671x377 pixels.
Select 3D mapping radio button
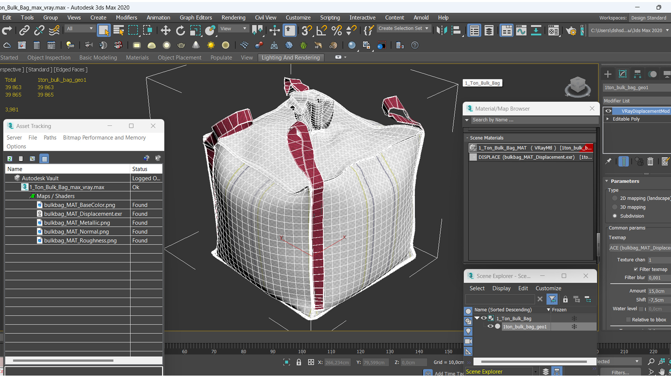[x=615, y=207]
